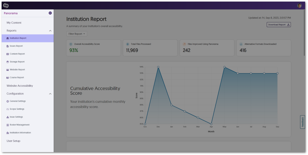The height and width of the screenshot is (155, 308).
Task: Open Scope Settings from the sidebar
Action: [17, 109]
